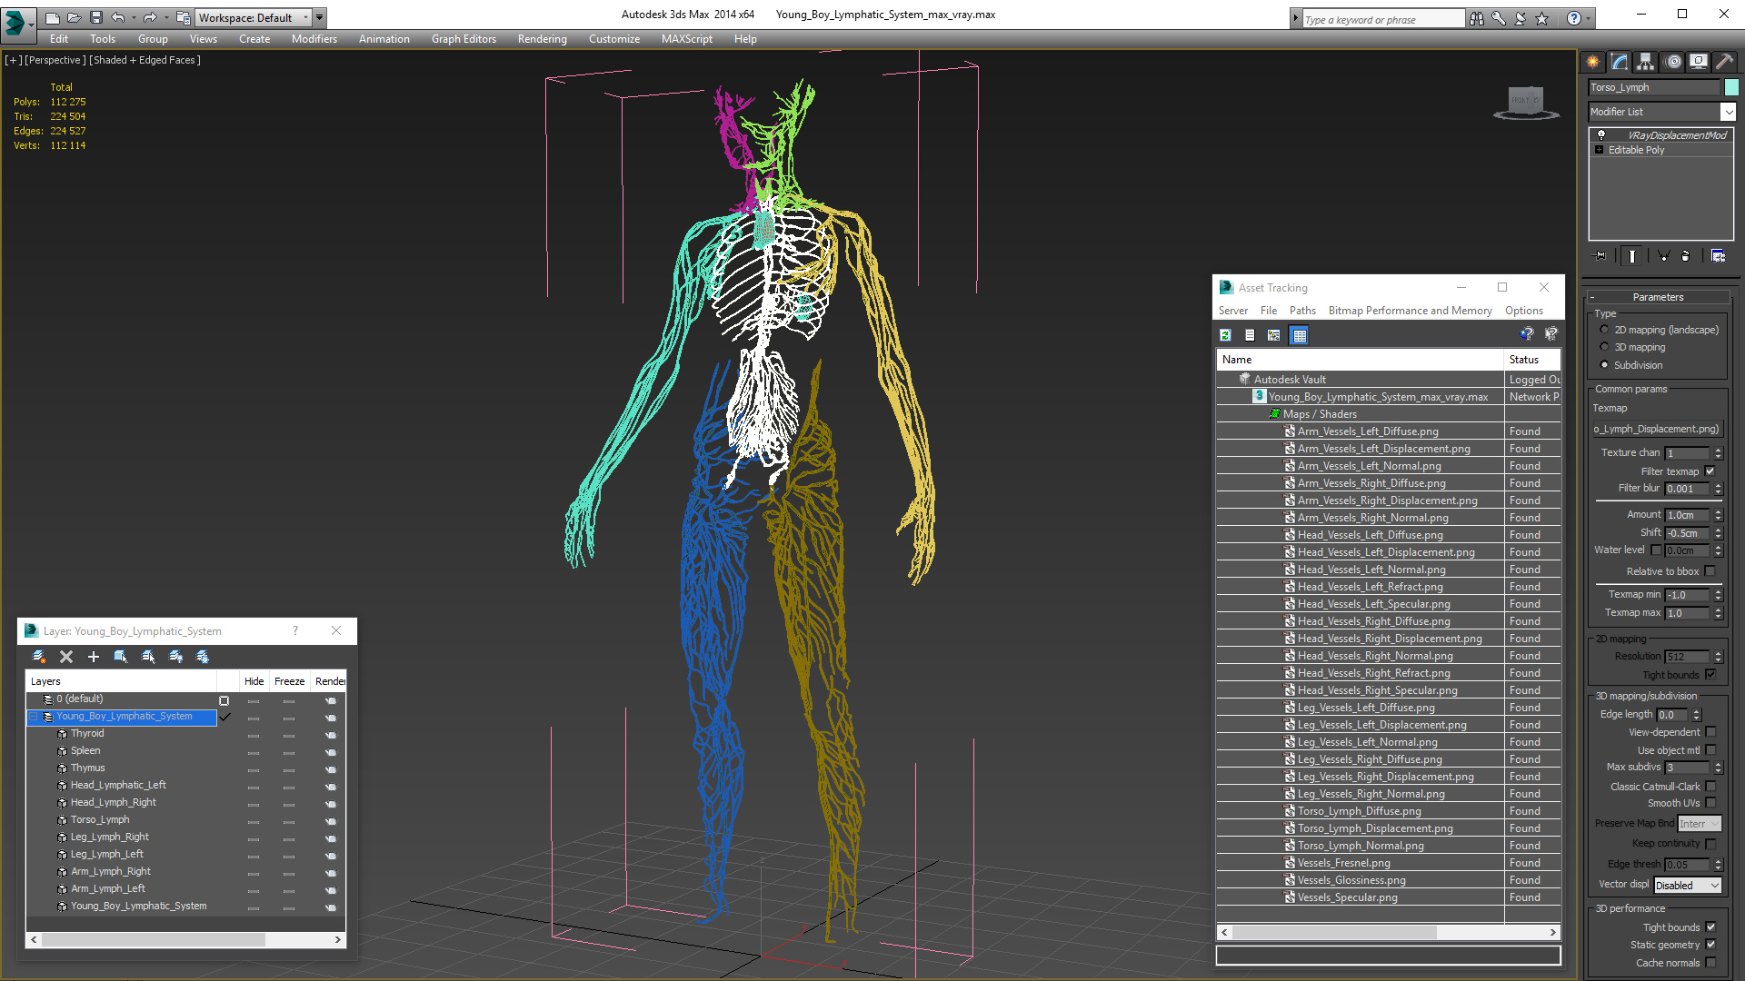The image size is (1745, 981).
Task: Click Refresh icon in Asset Tracking toolbar
Action: [x=1225, y=335]
